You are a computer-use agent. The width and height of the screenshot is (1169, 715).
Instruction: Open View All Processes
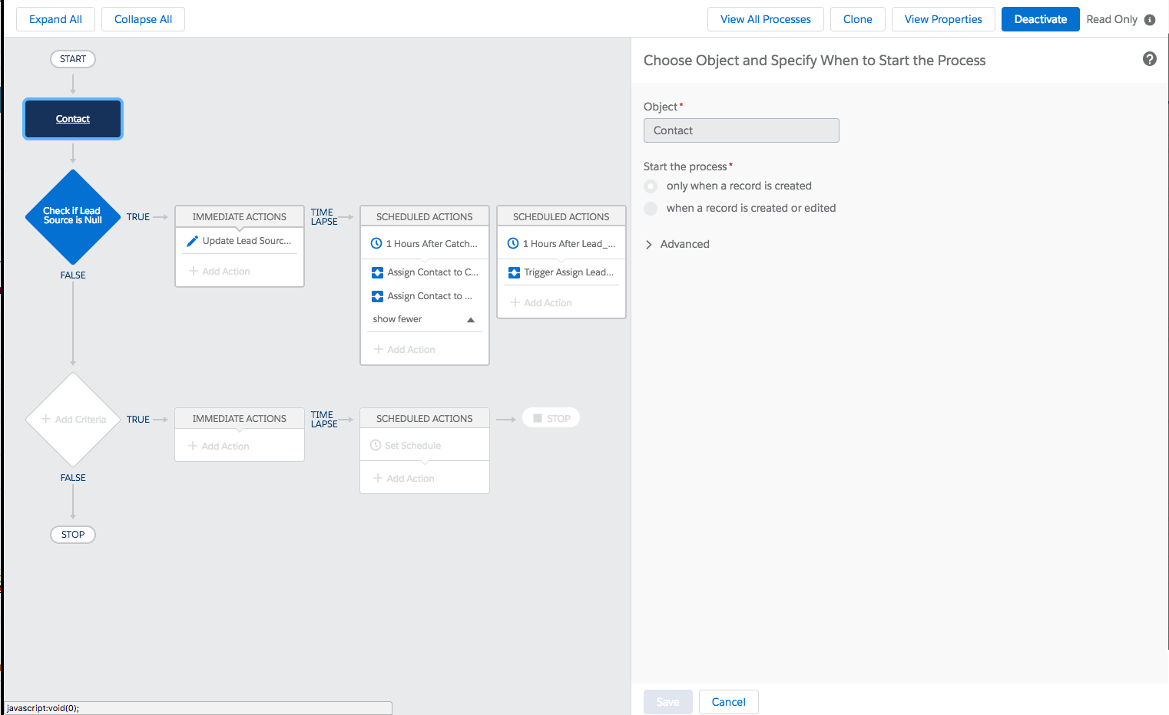click(765, 19)
